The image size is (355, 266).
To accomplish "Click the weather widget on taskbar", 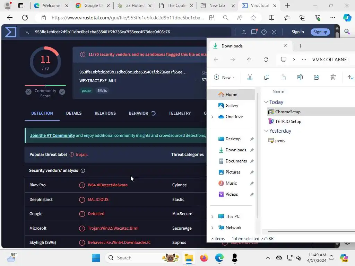I will coord(11,257).
